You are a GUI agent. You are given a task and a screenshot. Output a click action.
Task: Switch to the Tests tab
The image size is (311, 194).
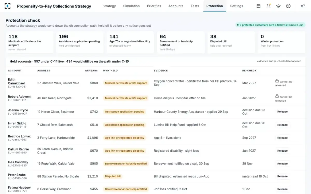coord(195,6)
